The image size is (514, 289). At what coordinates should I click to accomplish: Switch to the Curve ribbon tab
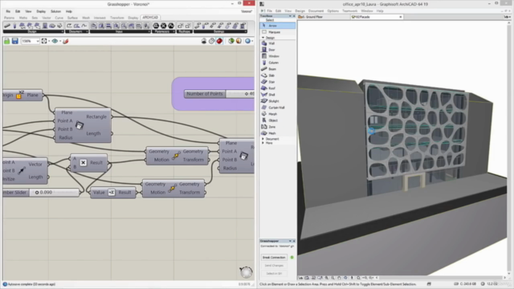tap(59, 18)
